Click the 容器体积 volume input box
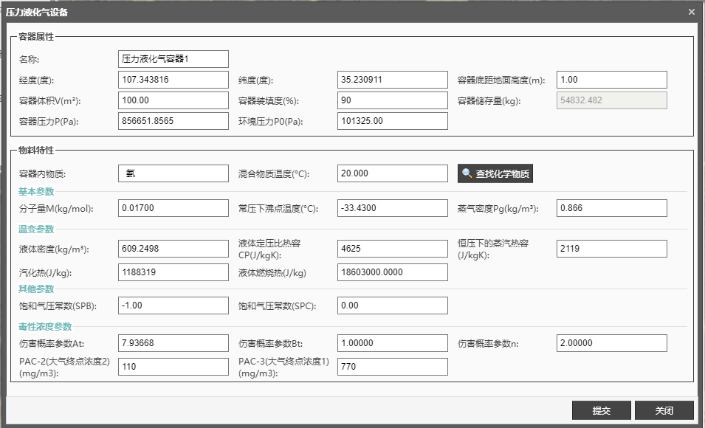 tap(173, 100)
